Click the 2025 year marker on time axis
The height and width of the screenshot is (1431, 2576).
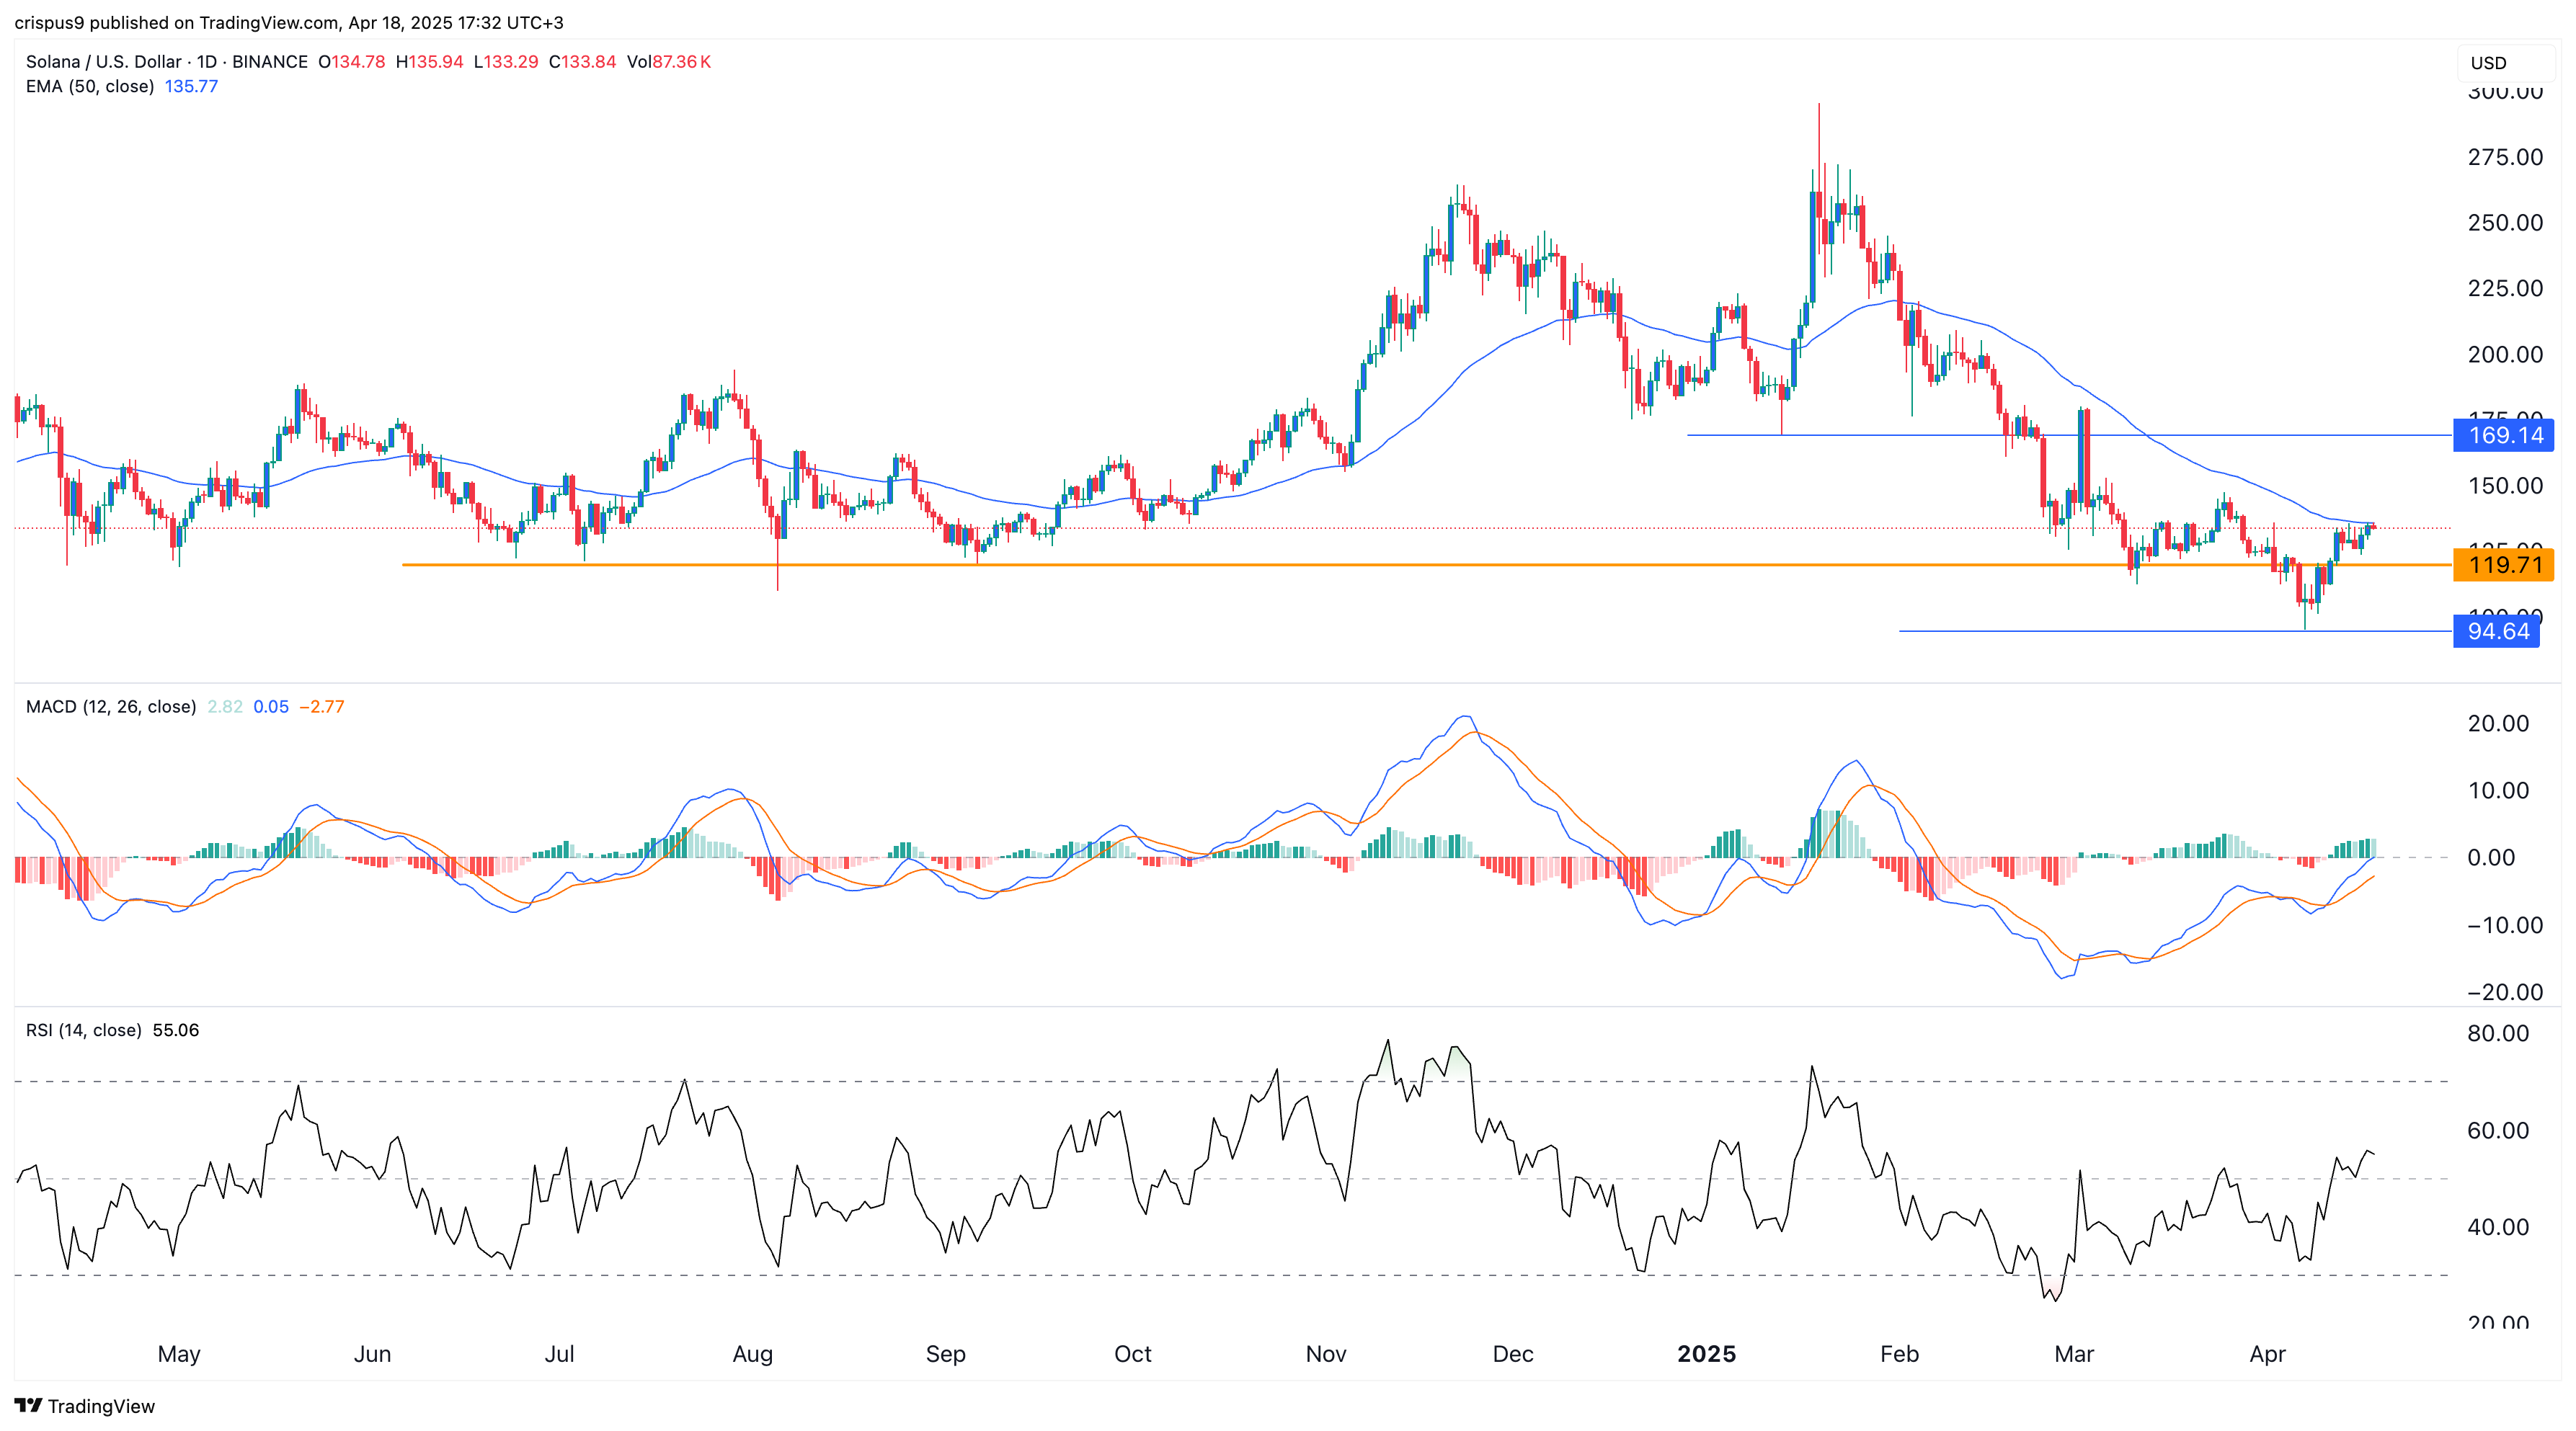pyautogui.click(x=1706, y=1354)
